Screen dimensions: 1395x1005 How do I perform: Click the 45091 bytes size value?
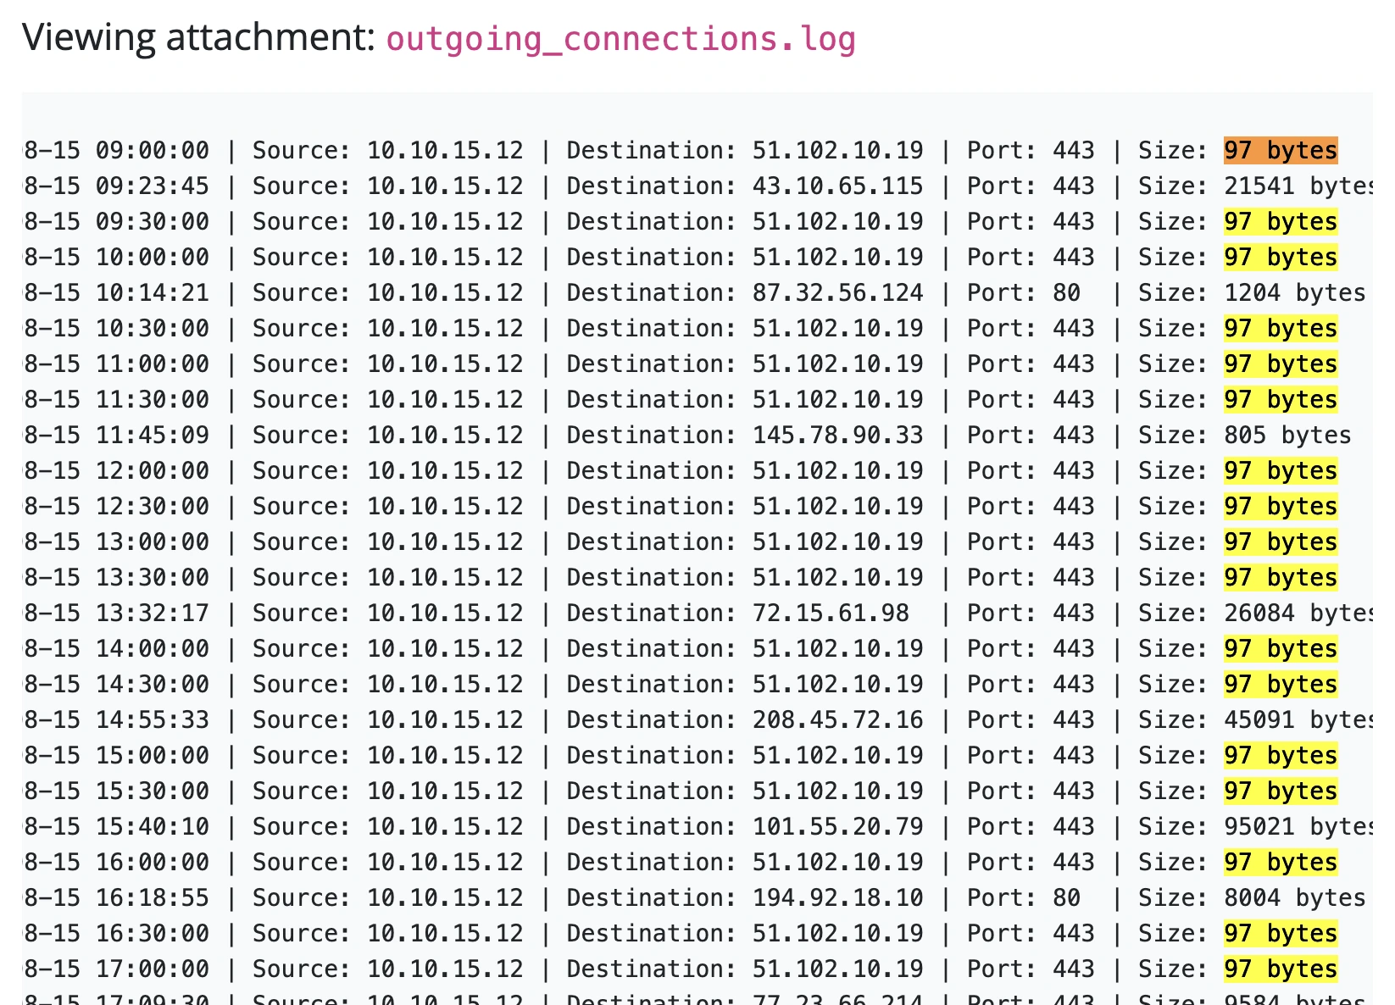1298,720
